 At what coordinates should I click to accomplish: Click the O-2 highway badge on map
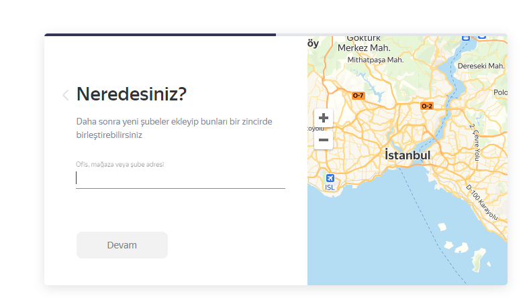coord(427,106)
